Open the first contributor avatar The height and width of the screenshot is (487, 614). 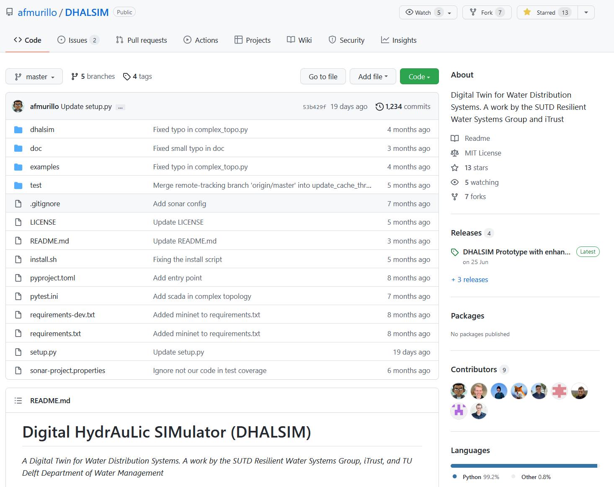pos(459,391)
